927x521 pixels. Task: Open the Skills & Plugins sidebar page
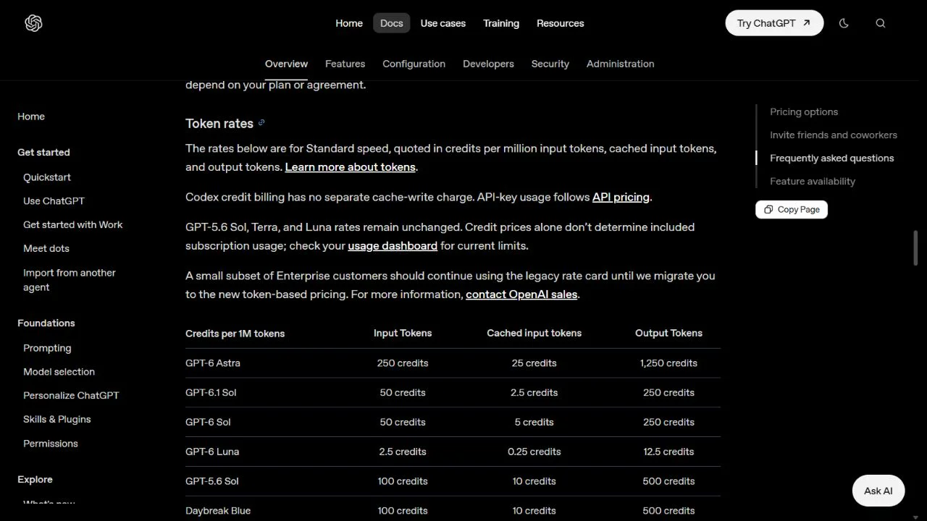coord(57,420)
